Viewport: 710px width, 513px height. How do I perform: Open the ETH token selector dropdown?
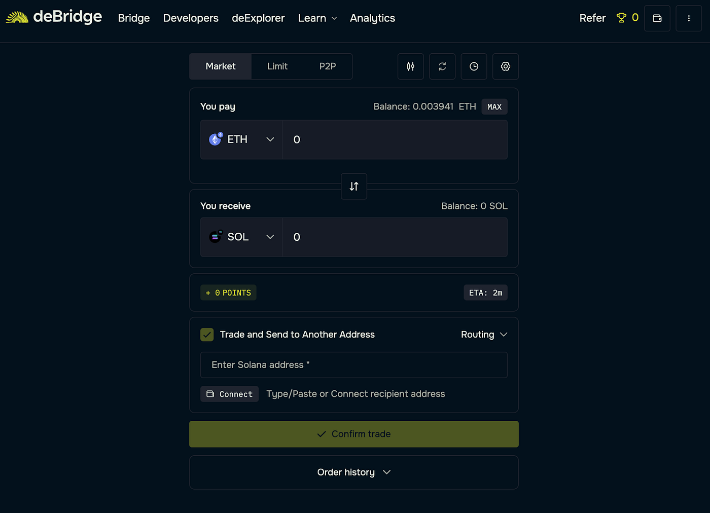270,139
